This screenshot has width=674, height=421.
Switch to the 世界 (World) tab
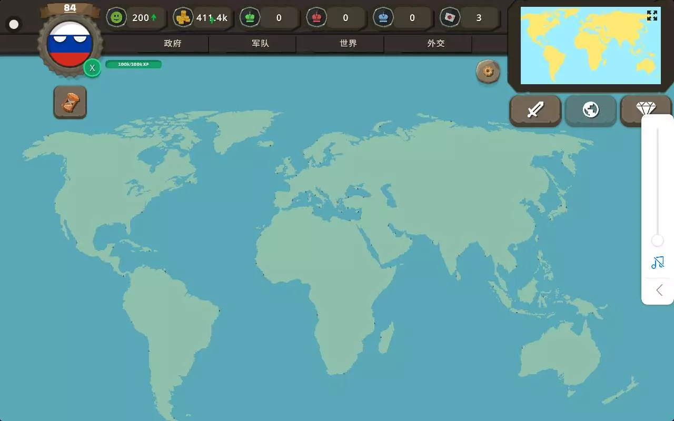[x=348, y=44]
